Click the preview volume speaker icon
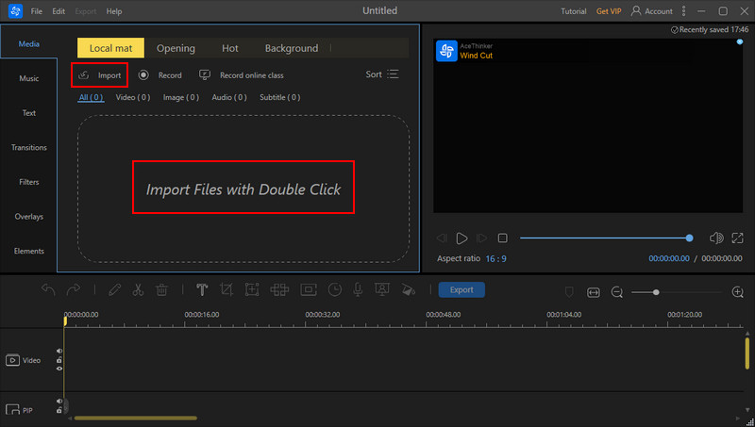This screenshot has height=427, width=755. pyautogui.click(x=716, y=238)
